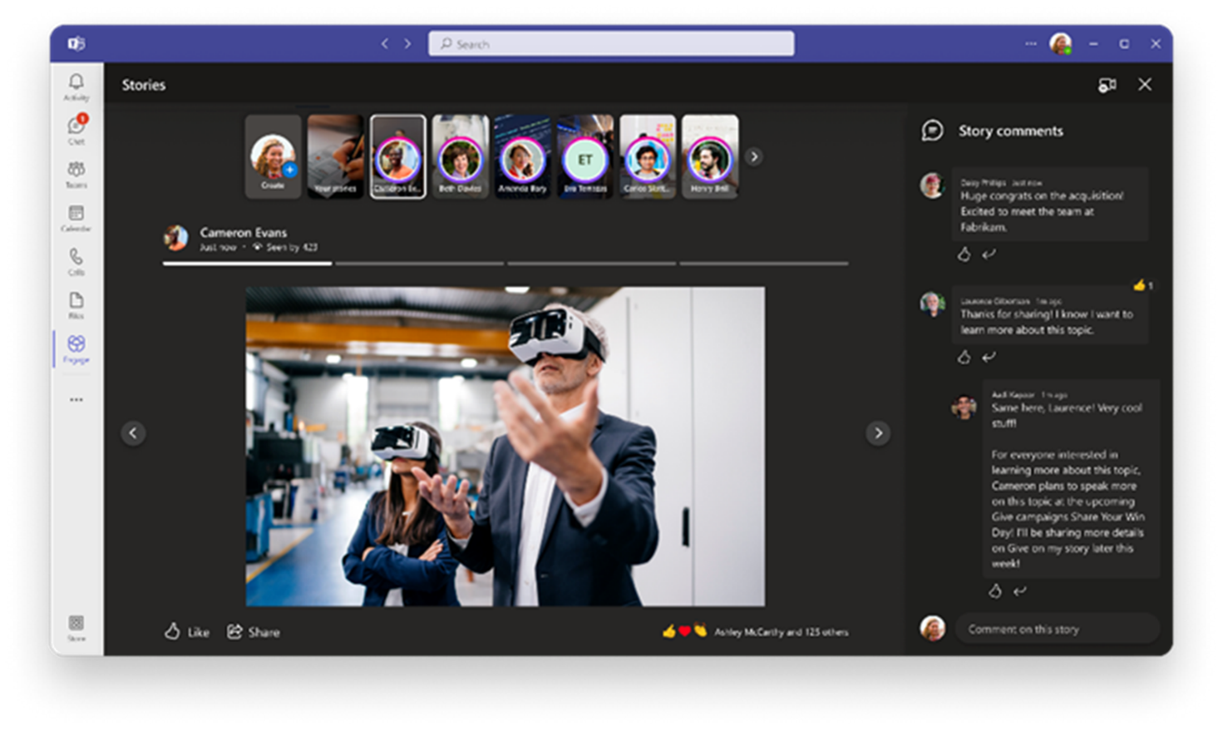Like Aadi Kapoor's comment

click(x=995, y=591)
